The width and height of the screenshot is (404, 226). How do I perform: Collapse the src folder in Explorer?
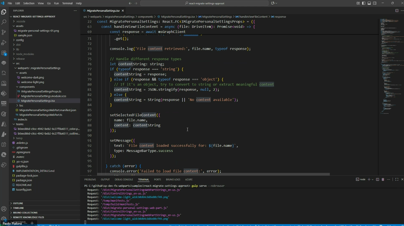(18, 63)
